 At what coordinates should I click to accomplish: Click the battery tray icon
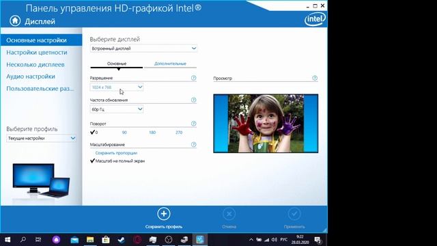pyautogui.click(x=259, y=240)
